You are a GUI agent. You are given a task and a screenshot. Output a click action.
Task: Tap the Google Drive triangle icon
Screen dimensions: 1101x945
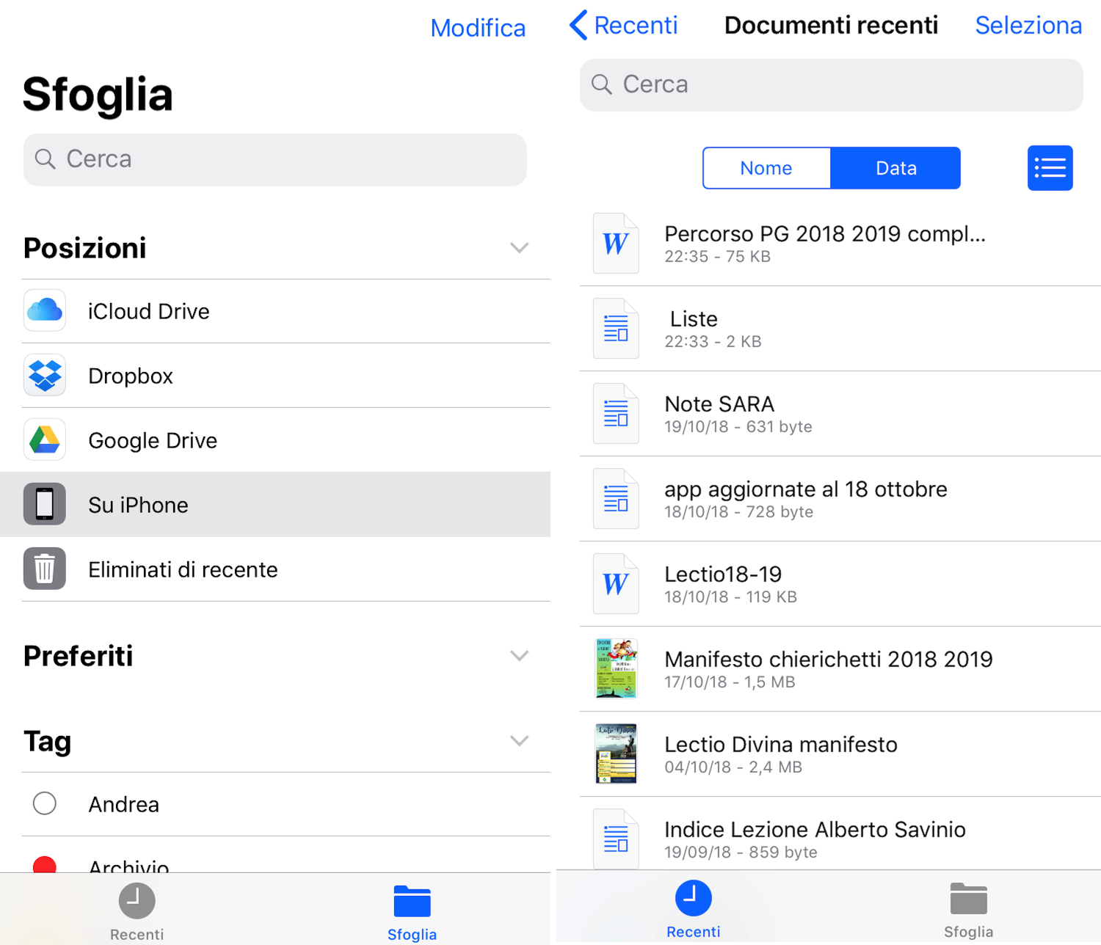[45, 440]
